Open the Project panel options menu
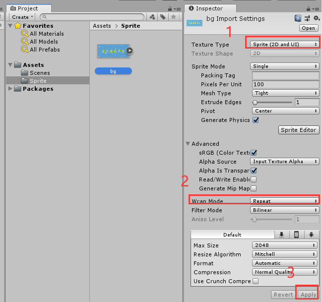322x302 pixels. pyautogui.click(x=177, y=9)
